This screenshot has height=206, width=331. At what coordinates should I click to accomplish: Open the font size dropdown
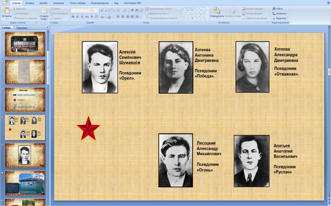(97, 10)
